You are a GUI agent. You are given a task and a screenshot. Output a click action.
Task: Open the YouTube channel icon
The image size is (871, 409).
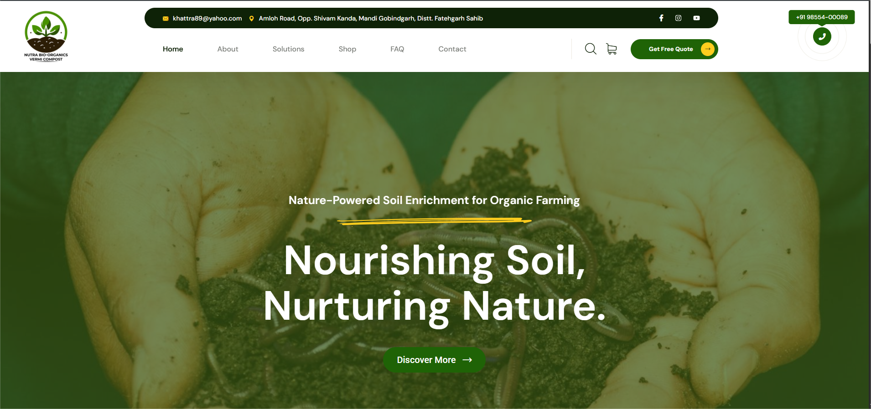[x=696, y=18]
